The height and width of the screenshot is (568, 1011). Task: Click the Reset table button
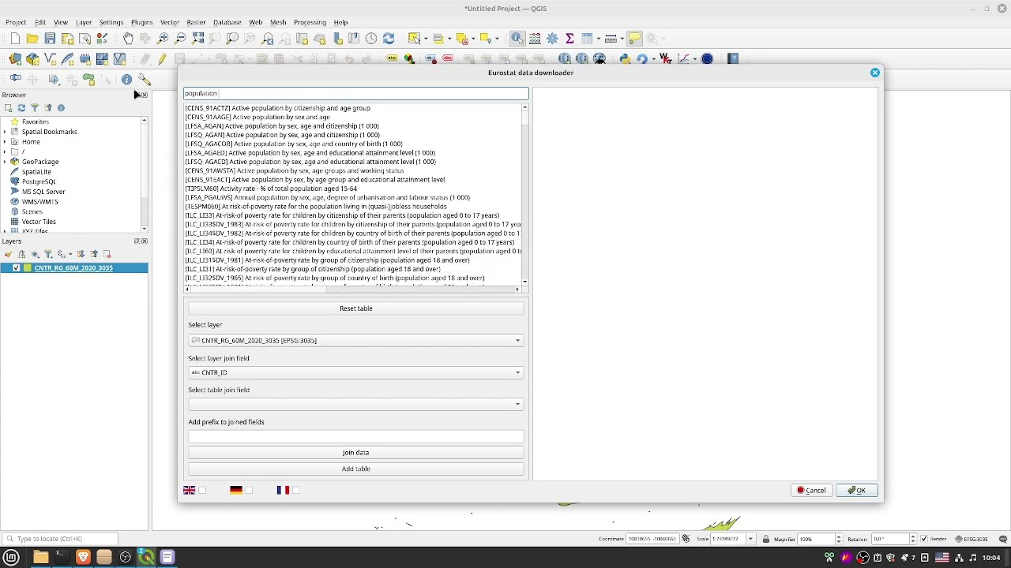[x=355, y=308]
